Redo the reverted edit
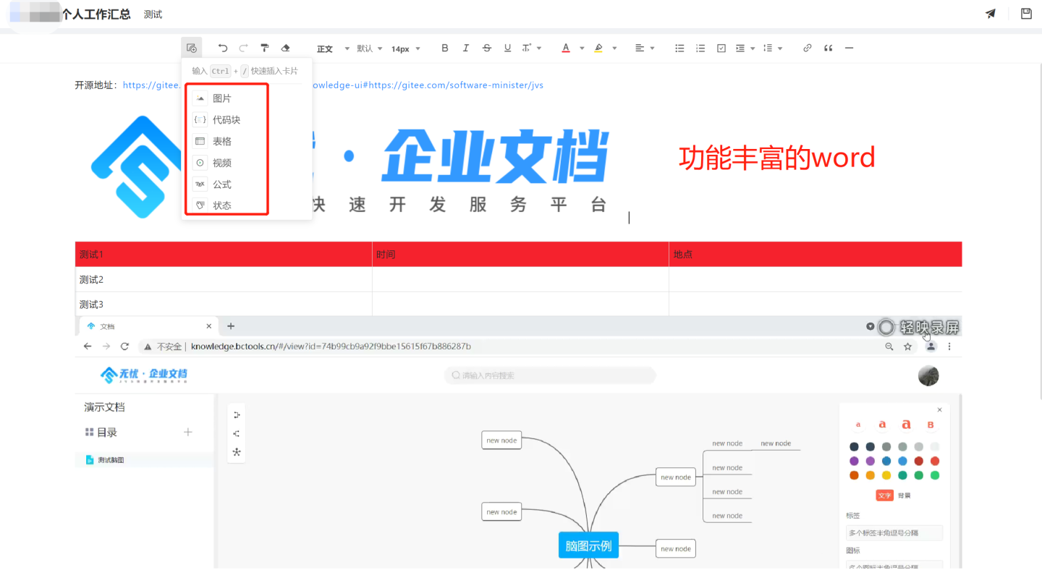 [243, 48]
